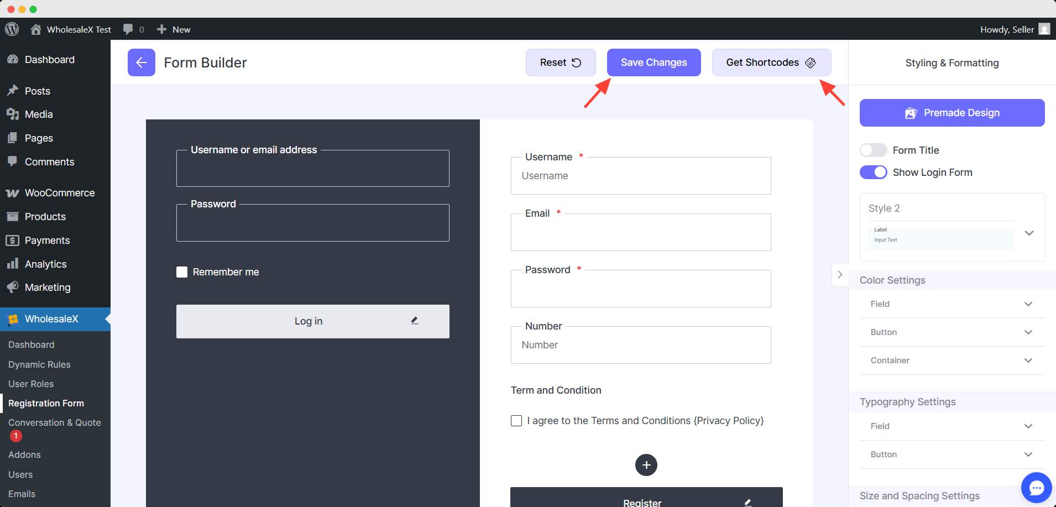Click the back arrow beside Form Builder
Viewport: 1056px width, 507px height.
141,62
